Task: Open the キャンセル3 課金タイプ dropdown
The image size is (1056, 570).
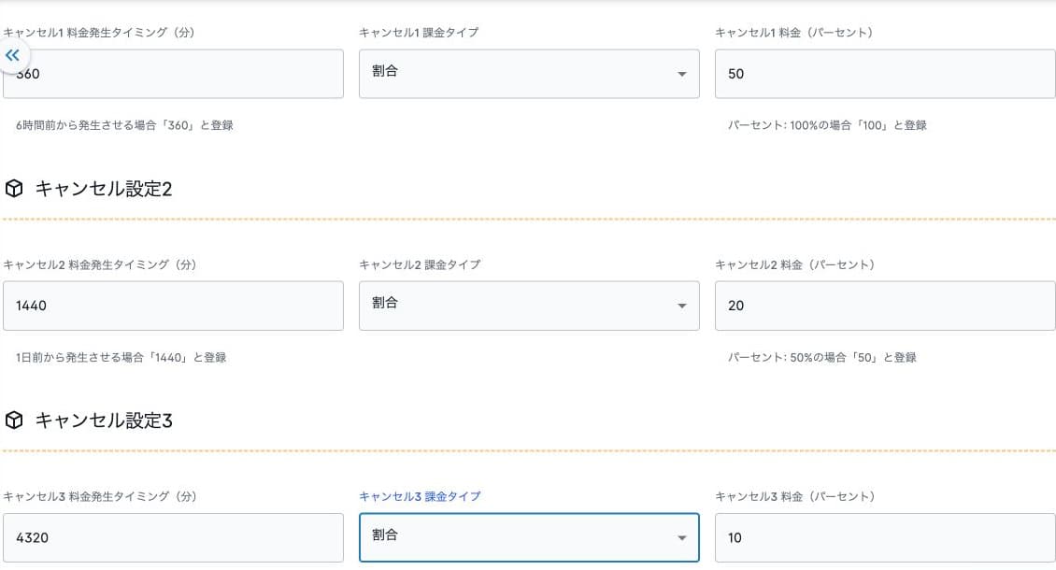Action: point(529,537)
